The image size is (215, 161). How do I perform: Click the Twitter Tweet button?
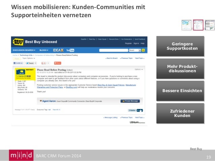[30, 63]
